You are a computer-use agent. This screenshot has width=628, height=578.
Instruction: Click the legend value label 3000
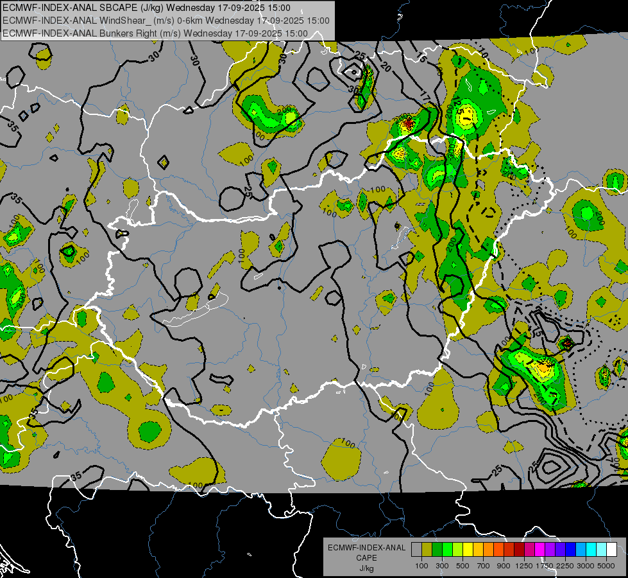(586, 566)
